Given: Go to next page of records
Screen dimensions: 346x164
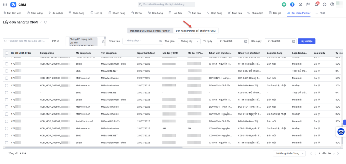Looking at the screenshot, I should [x=333, y=153].
